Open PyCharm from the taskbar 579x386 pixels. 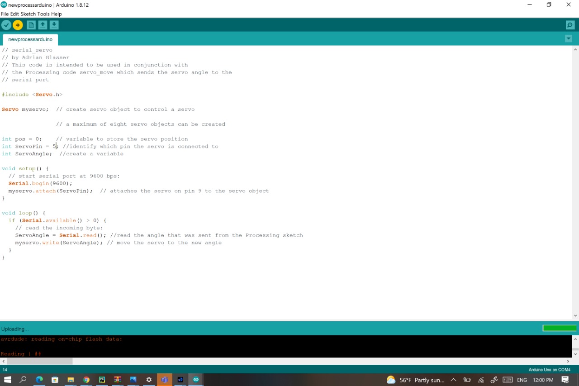point(102,380)
